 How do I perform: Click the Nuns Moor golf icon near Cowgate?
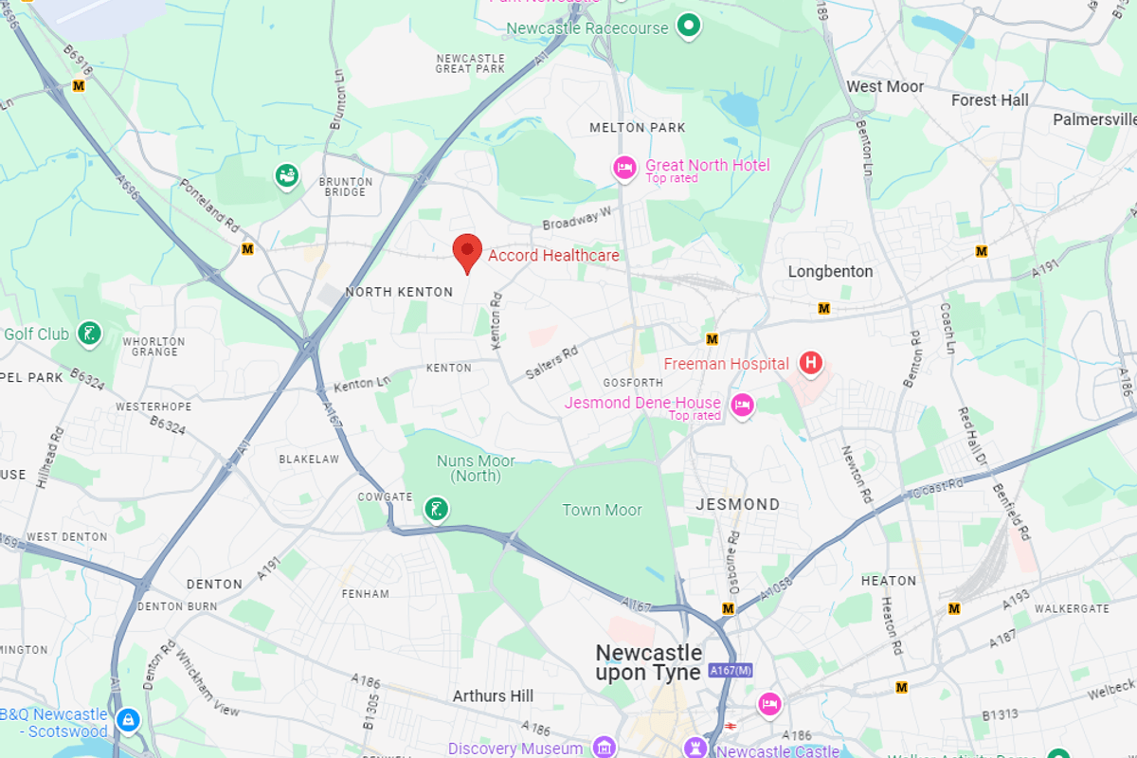[436, 510]
